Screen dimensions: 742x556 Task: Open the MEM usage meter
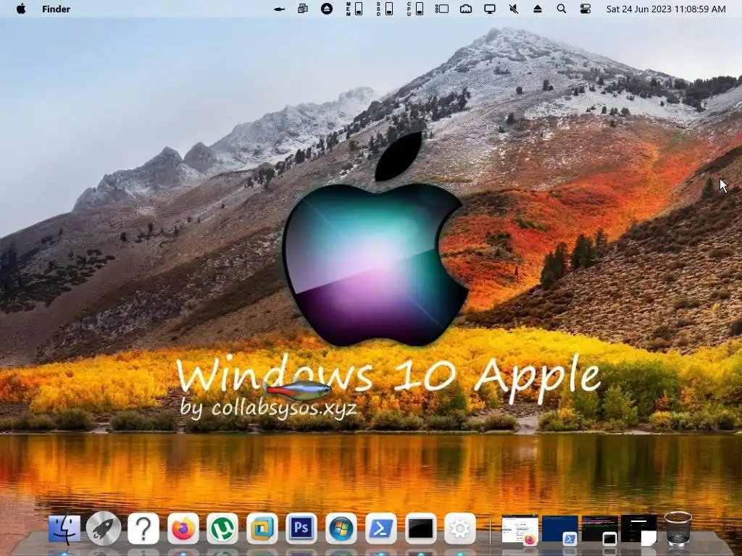click(354, 9)
